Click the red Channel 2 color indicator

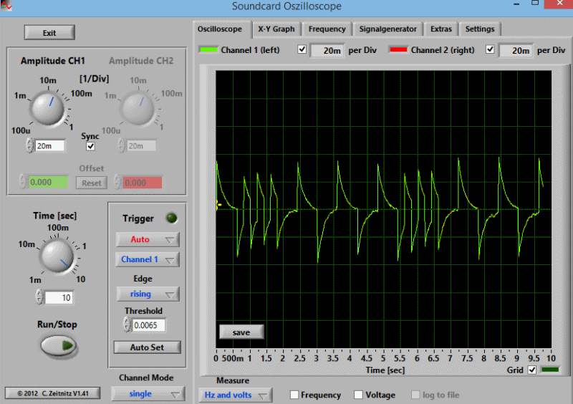coord(398,49)
